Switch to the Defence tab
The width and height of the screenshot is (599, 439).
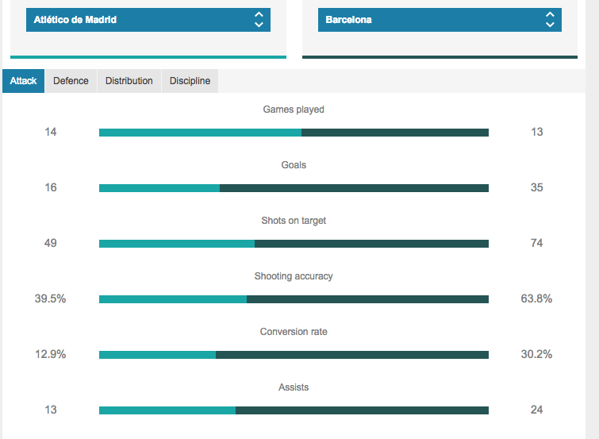coord(71,81)
